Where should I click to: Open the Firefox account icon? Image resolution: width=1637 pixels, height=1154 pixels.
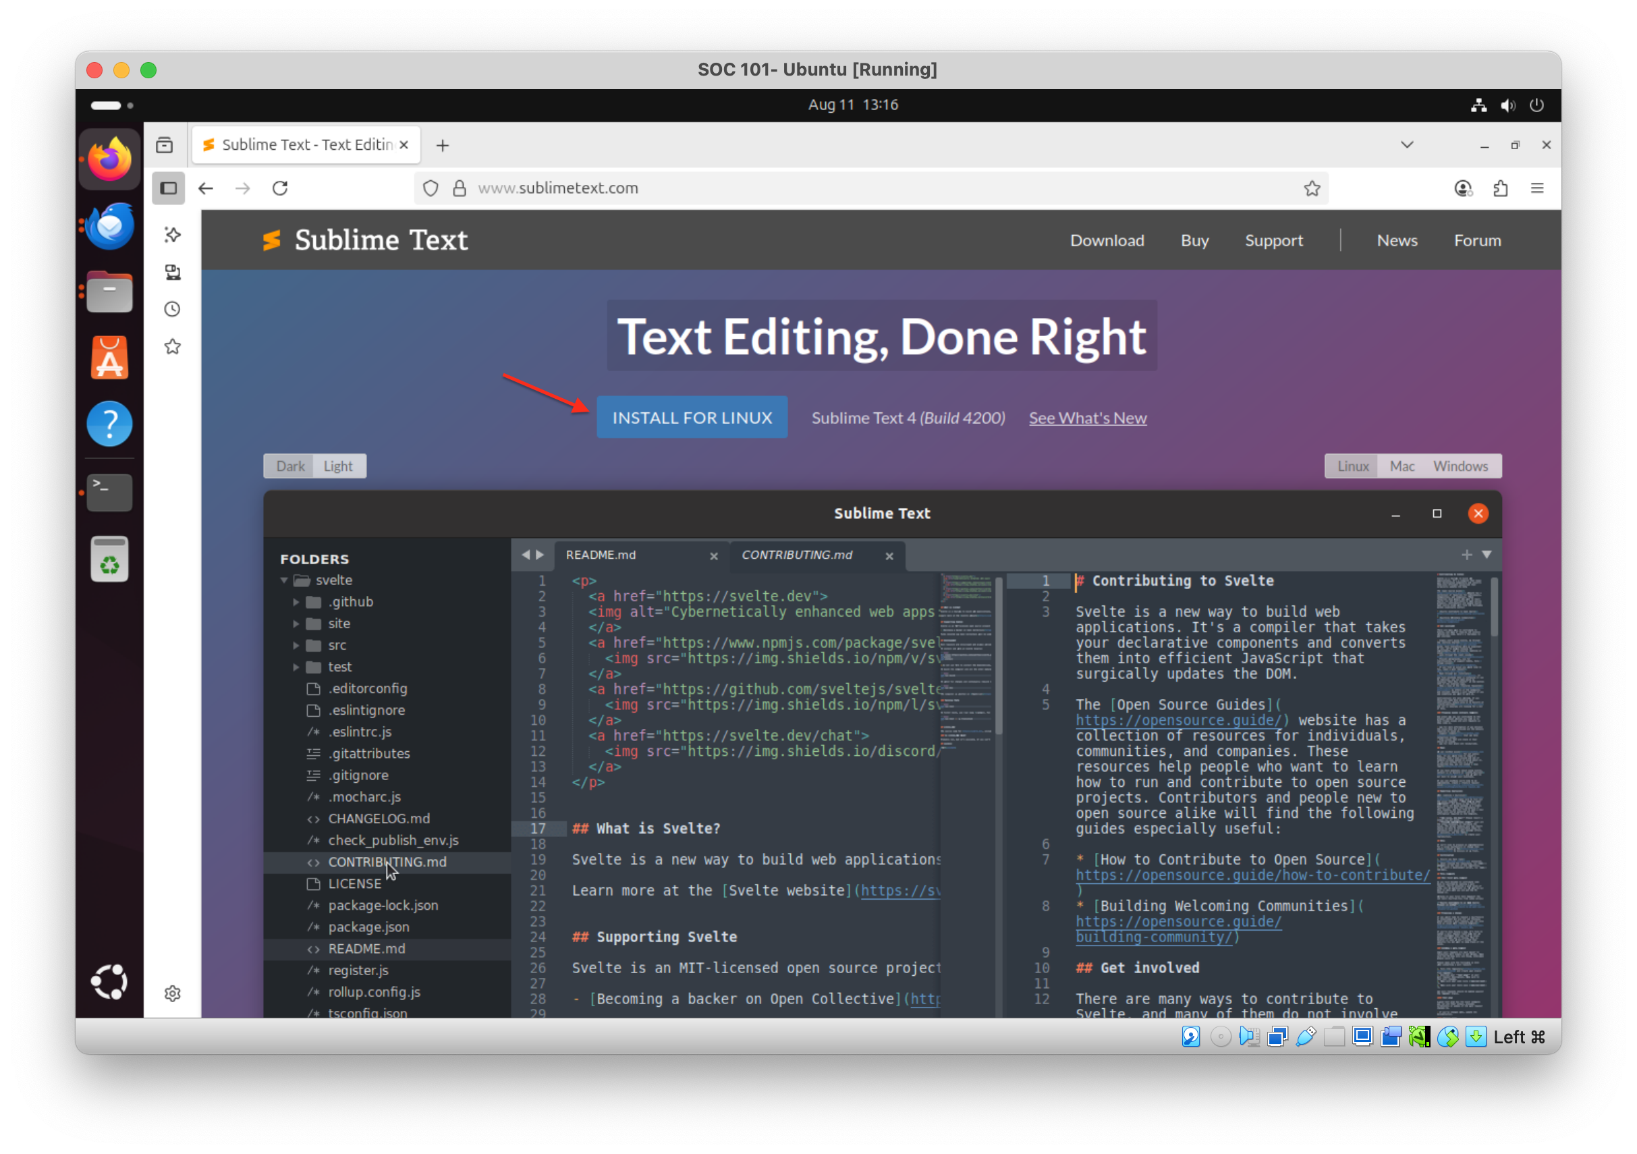1463,188
